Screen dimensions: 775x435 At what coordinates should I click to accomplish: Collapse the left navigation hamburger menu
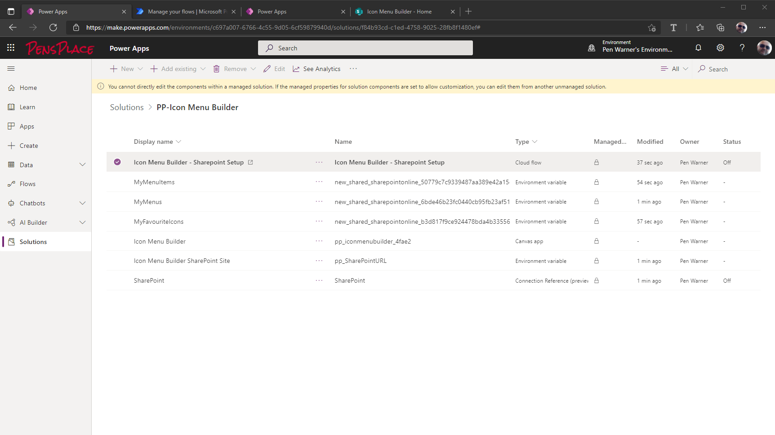(x=11, y=69)
